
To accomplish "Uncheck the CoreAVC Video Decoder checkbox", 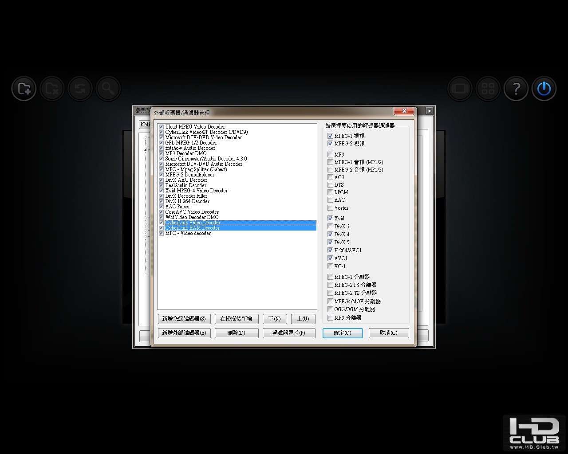I will pyautogui.click(x=162, y=212).
